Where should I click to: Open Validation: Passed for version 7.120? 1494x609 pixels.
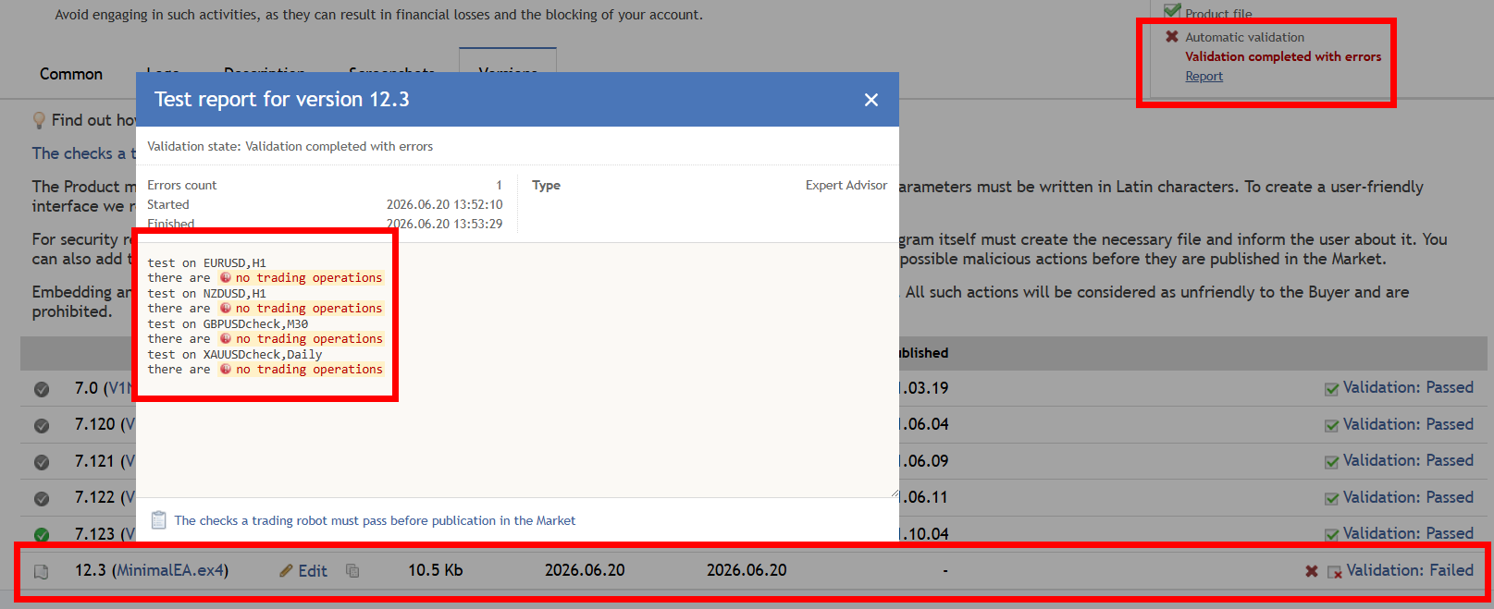coord(1408,424)
